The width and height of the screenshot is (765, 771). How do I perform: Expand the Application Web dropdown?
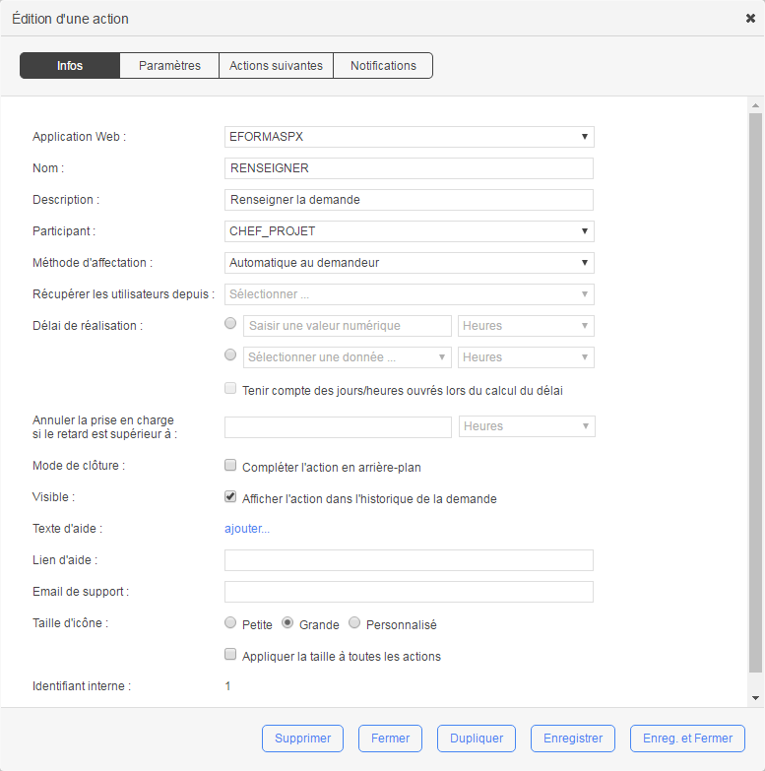click(409, 137)
